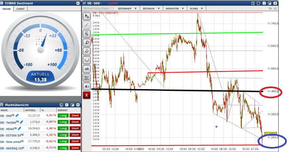The height and width of the screenshot is (152, 299).
Task: Open the INDIKATOR dropdown
Action: (x=175, y=8)
